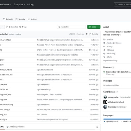Click the parsaghaffari avatar

(105, 97)
